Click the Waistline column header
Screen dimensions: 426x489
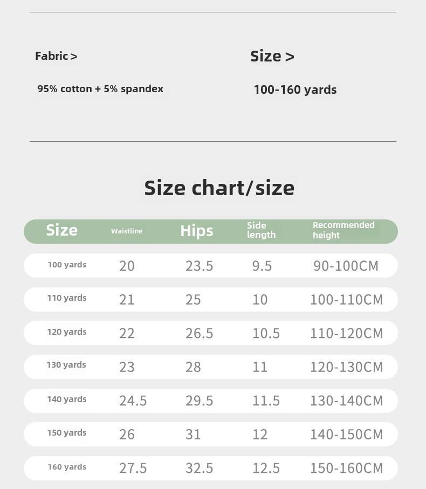point(127,231)
